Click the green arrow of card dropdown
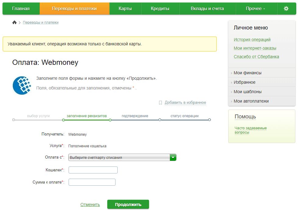The image size is (299, 210). [173, 157]
